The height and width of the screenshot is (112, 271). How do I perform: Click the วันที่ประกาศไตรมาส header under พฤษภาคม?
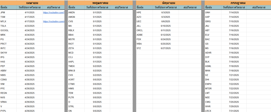click(x=97, y=7)
